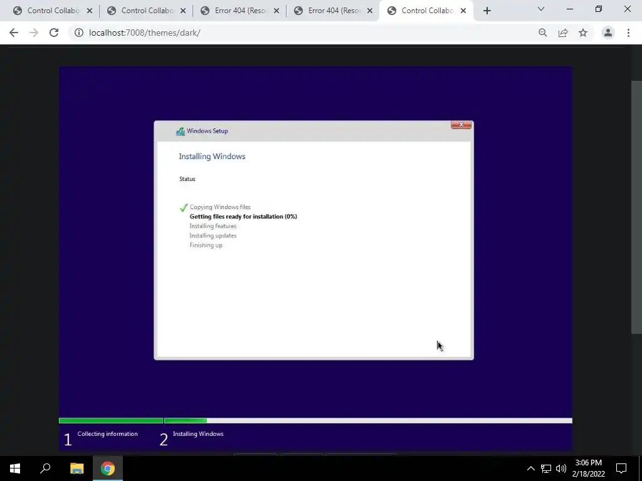The width and height of the screenshot is (642, 481).
Task: Reload the page with refresh icon
Action: pyautogui.click(x=54, y=33)
